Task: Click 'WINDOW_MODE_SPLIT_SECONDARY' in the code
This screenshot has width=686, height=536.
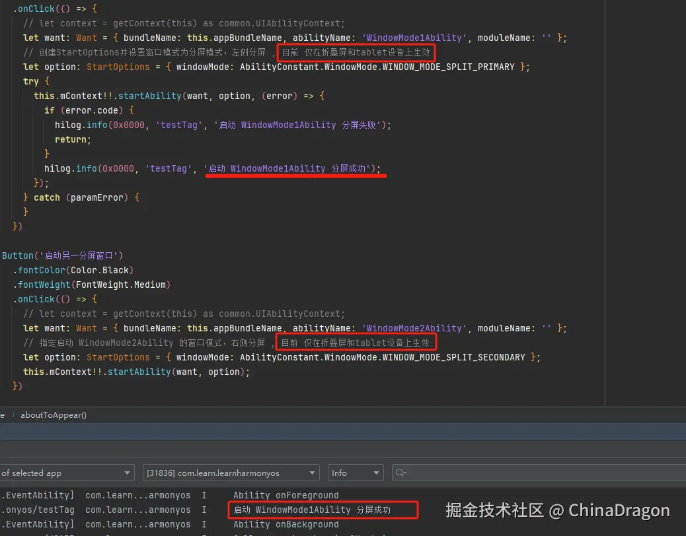Action: [453, 357]
